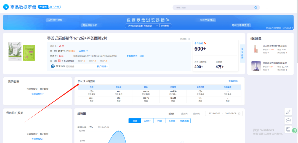The height and width of the screenshot is (143, 298).
Task: Focus the 请输入链接 search field
Action: [216, 8]
